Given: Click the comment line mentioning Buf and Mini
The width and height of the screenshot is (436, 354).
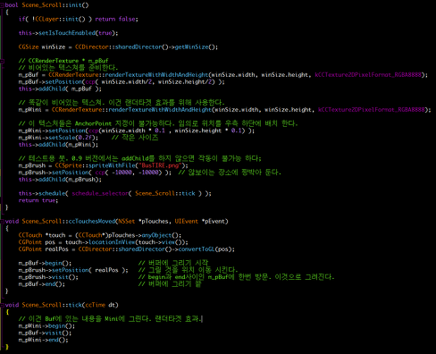Looking at the screenshot, I should pos(111,319).
